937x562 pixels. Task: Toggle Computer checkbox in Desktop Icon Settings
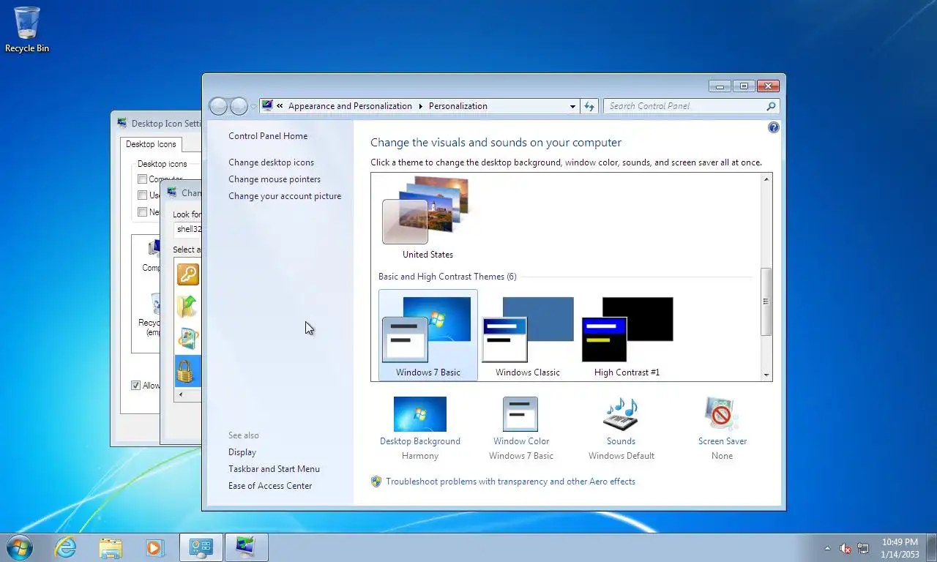[x=143, y=179]
